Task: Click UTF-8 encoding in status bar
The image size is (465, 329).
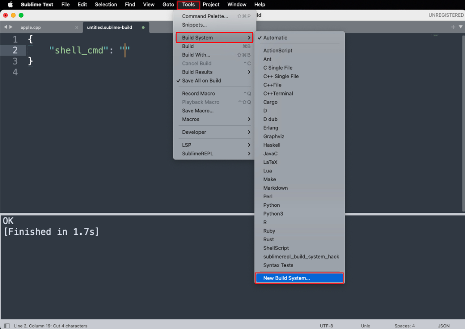Action: tap(326, 326)
